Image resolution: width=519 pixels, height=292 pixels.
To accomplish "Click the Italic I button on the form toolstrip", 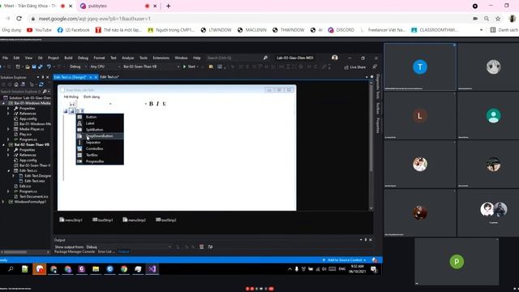I will tap(157, 104).
